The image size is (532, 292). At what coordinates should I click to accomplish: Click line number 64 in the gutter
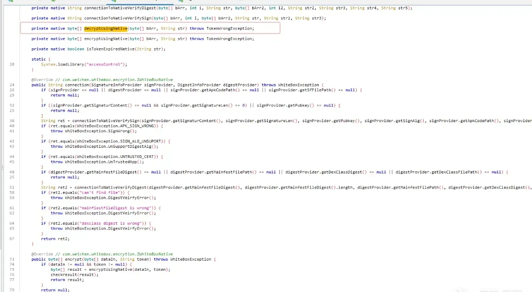pyautogui.click(x=12, y=223)
